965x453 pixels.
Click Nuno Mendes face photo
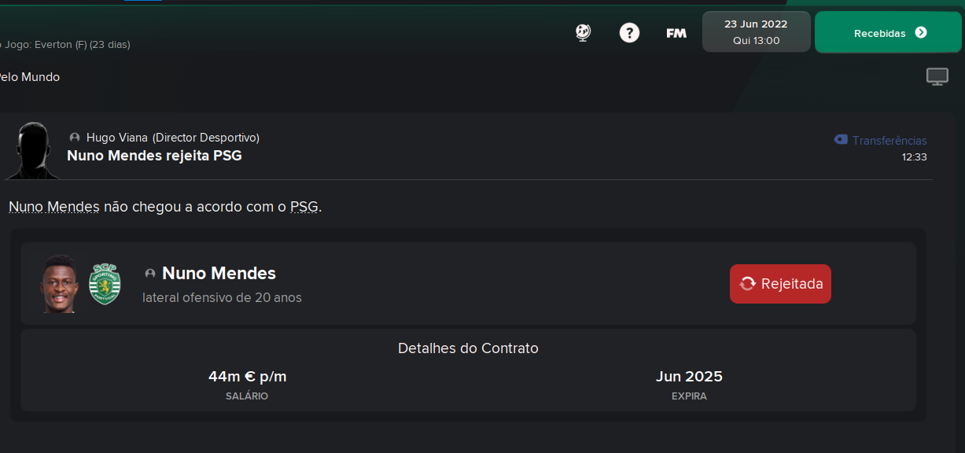tap(60, 284)
